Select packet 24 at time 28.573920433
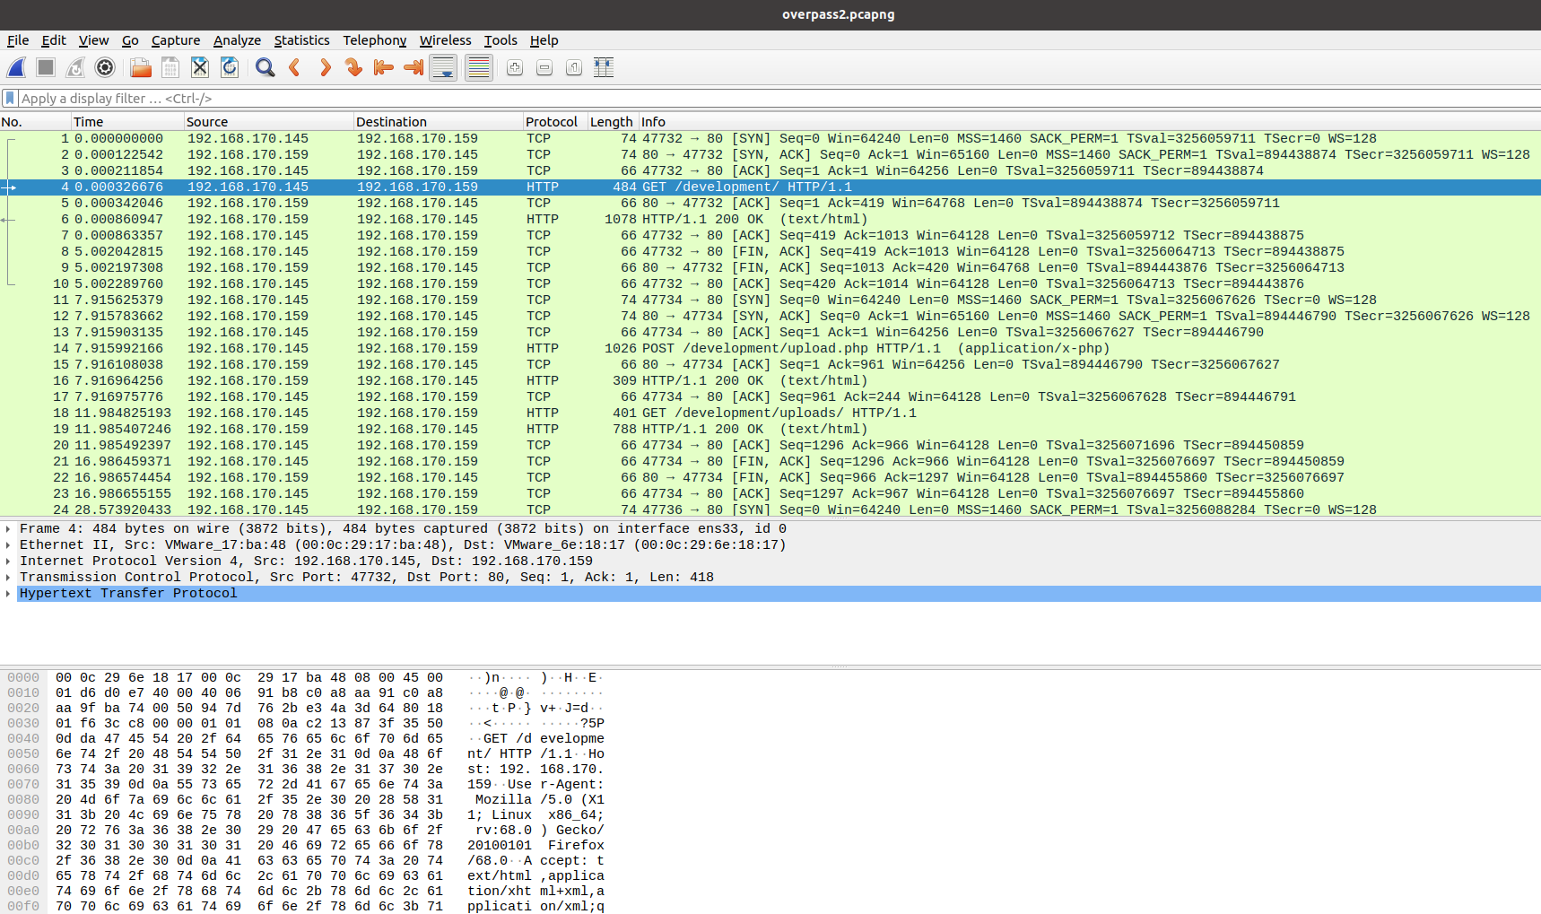This screenshot has width=1541, height=914. click(x=770, y=510)
